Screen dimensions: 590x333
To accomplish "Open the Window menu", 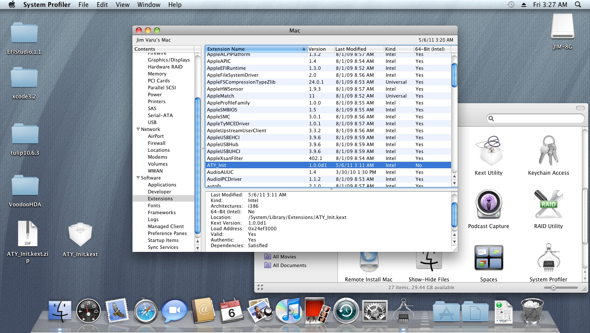I will pos(149,4).
